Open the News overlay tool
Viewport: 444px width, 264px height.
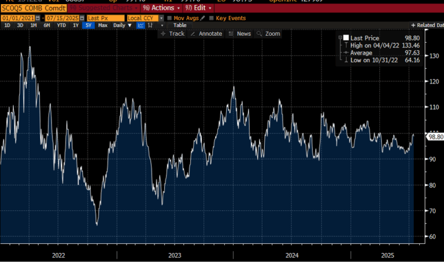tap(240, 34)
